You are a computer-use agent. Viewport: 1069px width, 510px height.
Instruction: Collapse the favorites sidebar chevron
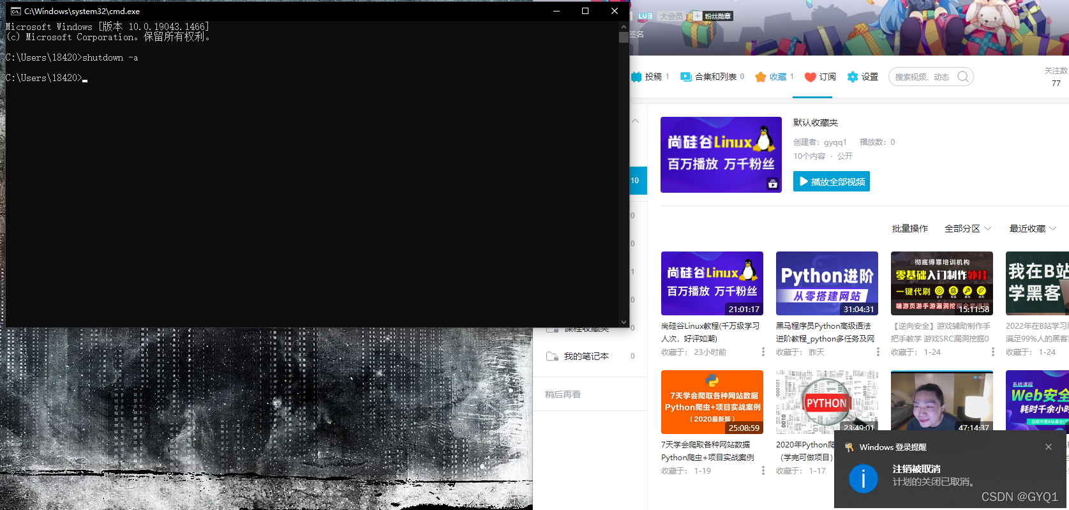(x=635, y=121)
